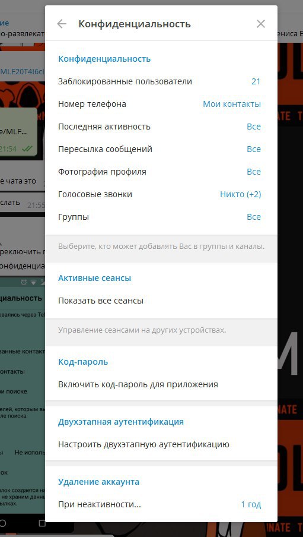The width and height of the screenshot is (303, 537).
Task: Click the double check mark in background chat
Action: [x=27, y=149]
